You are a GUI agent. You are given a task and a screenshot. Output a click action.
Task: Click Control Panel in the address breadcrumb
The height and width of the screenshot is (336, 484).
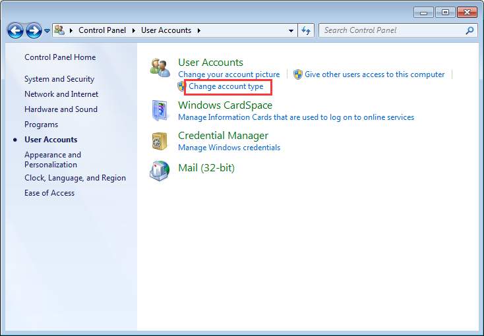(102, 30)
